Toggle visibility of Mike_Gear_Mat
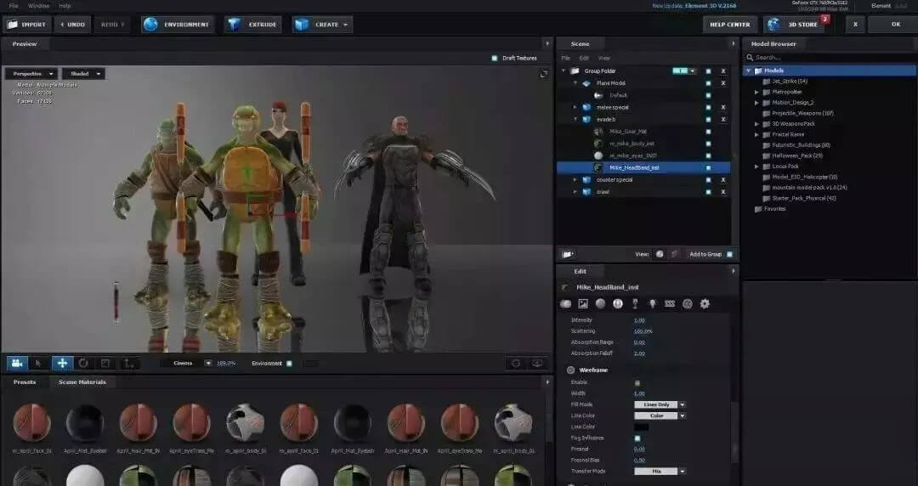Screen dimensions: 918x486 (x=708, y=132)
